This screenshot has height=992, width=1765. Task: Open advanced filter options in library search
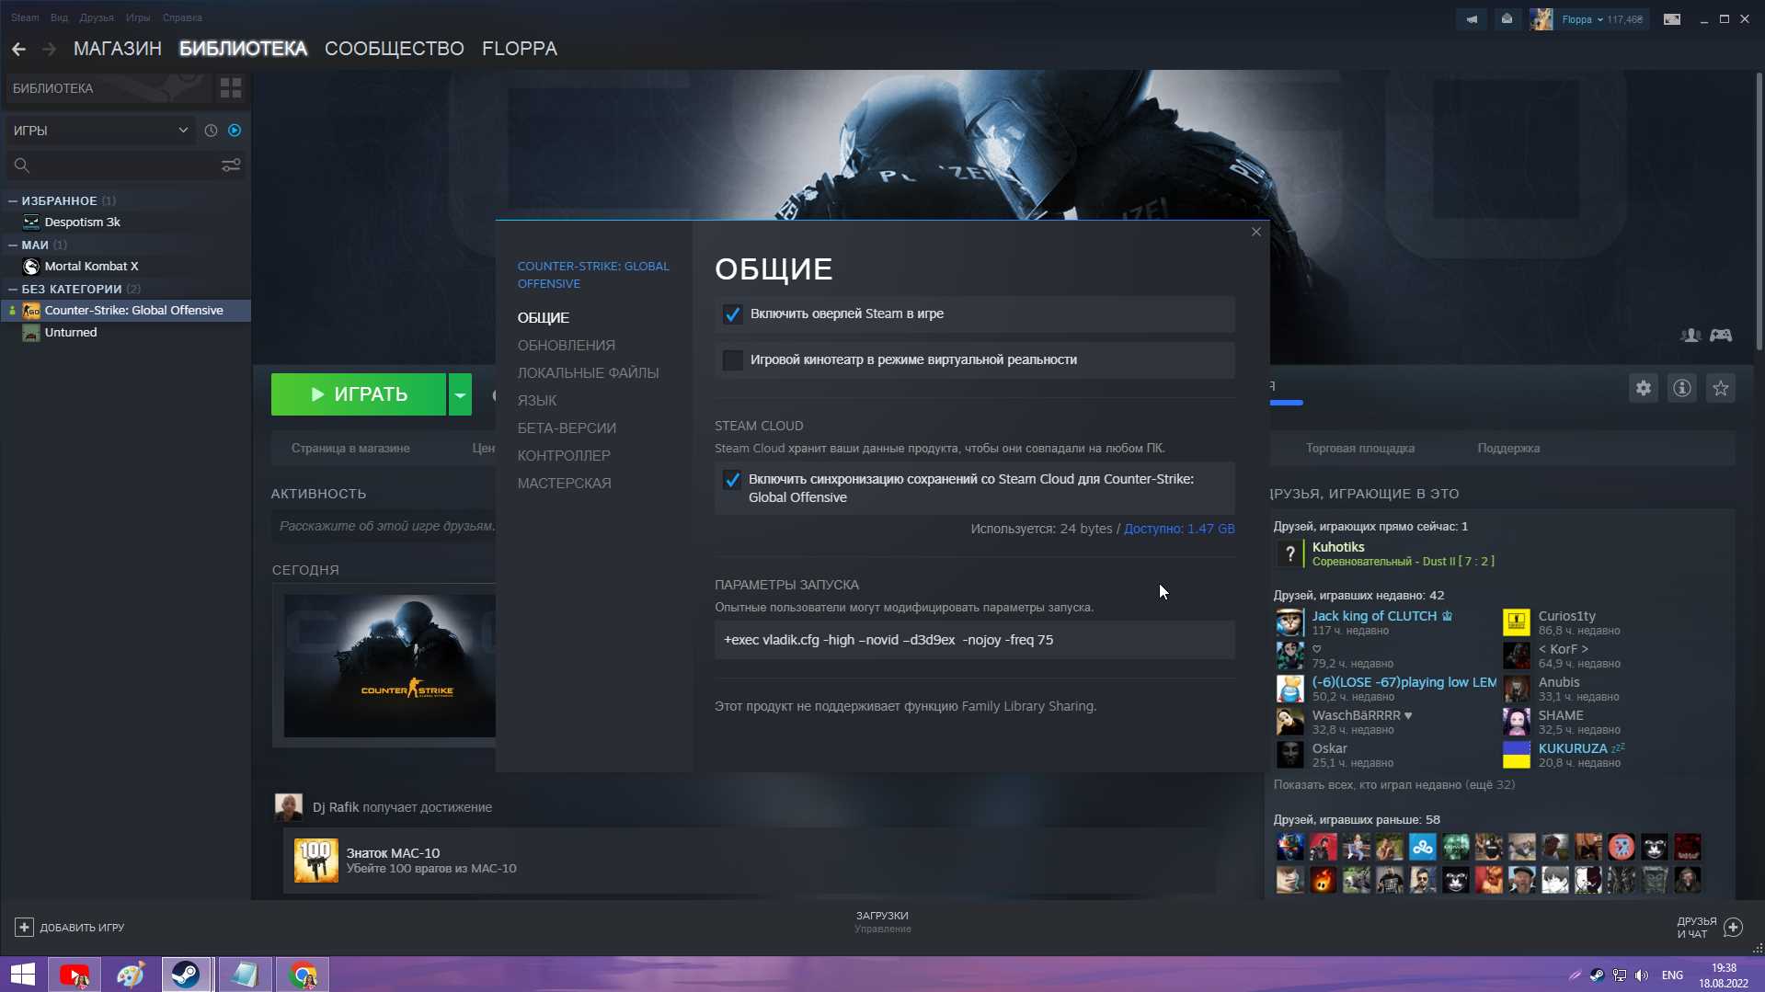coord(231,165)
